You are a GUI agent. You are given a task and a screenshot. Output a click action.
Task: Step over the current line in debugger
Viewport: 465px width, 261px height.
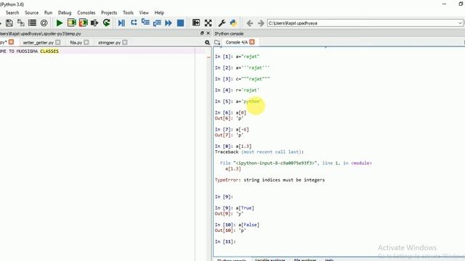pyautogui.click(x=134, y=22)
